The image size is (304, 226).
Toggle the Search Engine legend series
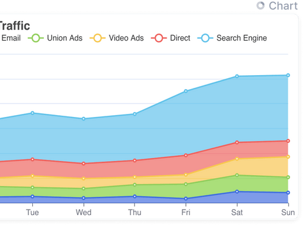tap(232, 38)
